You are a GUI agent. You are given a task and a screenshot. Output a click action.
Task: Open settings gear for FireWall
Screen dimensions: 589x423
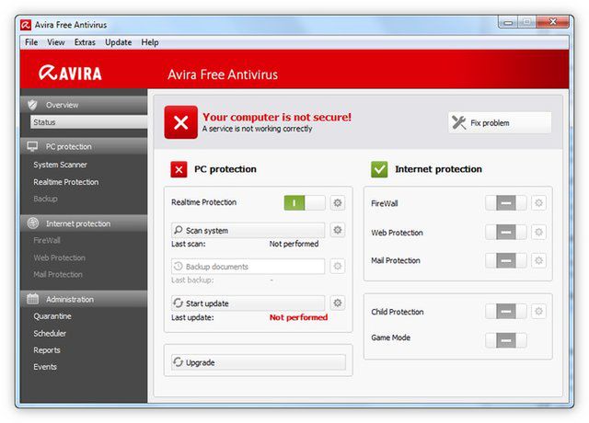538,203
